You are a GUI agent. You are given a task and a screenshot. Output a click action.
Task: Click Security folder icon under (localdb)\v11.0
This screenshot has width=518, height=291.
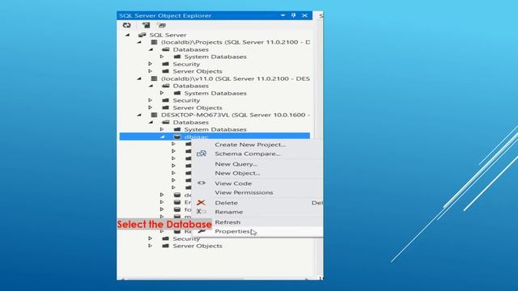[x=165, y=100]
